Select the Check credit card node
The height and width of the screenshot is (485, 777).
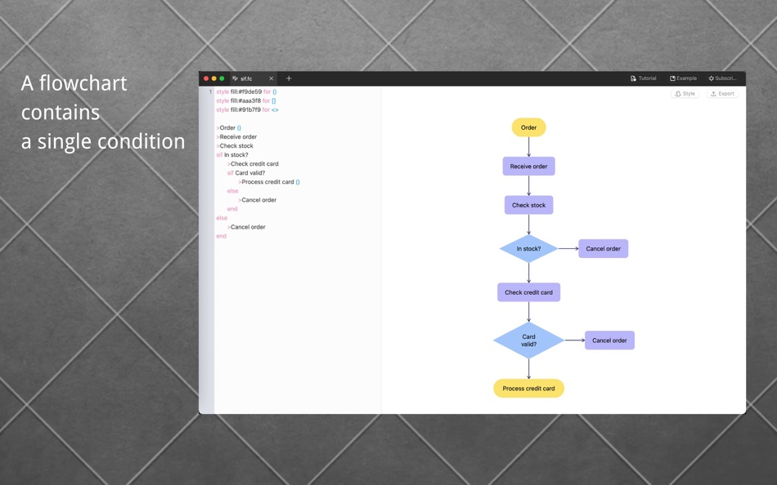pyautogui.click(x=528, y=292)
